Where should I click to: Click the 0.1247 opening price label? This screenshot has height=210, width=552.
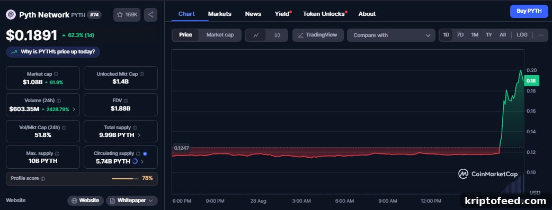pos(181,148)
